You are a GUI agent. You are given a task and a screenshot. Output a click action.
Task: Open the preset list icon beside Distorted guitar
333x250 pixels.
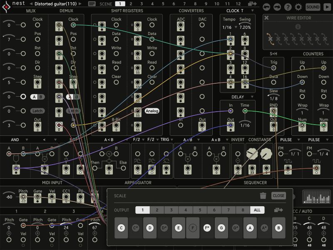coord(92,4)
